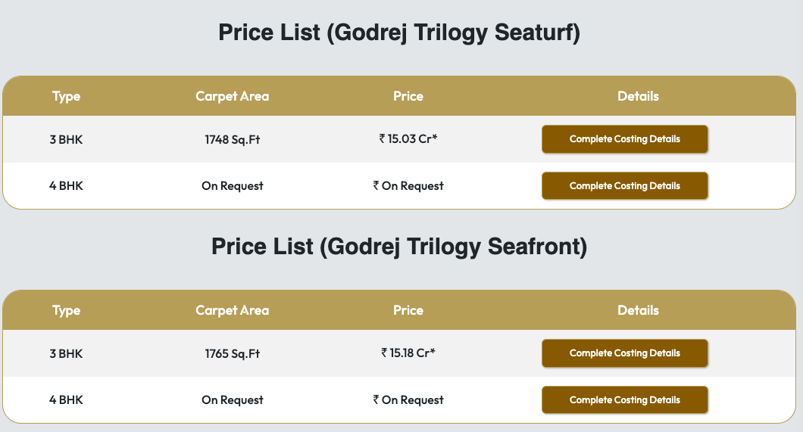Image resolution: width=803 pixels, height=432 pixels.
Task: Click the Carpet Area header in Seafront table
Action: click(x=232, y=310)
